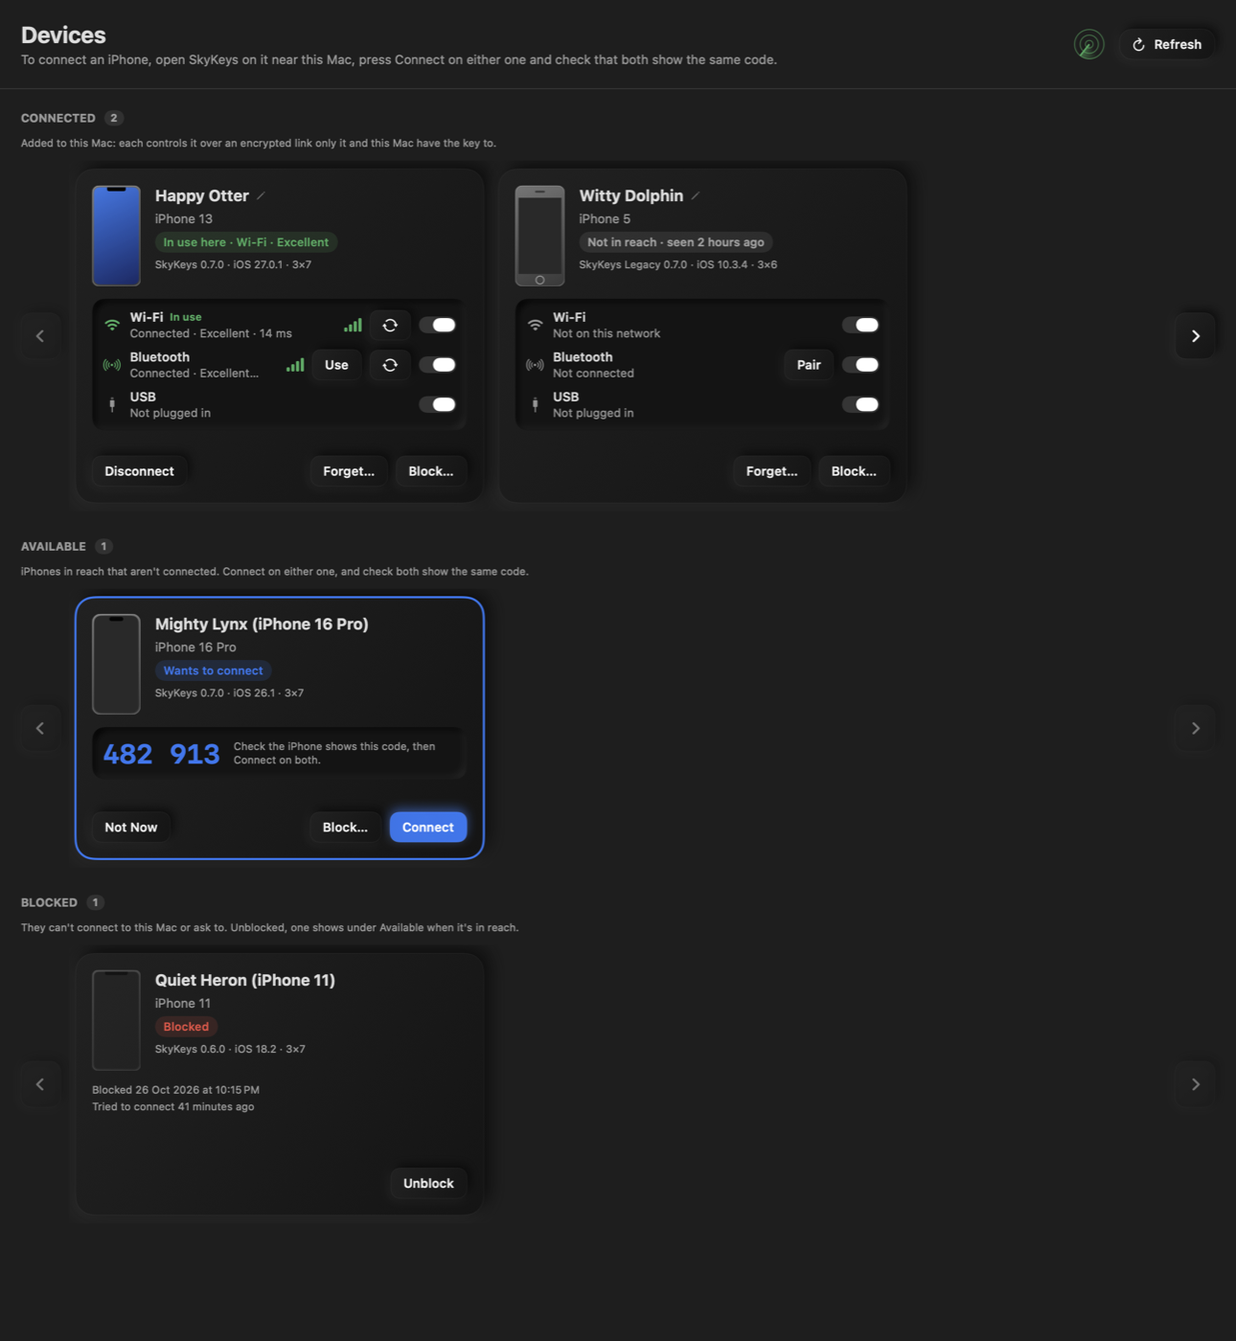1236x1341 pixels.
Task: Click Happy Otter's Wi-Fi signal bars
Action: tap(354, 326)
